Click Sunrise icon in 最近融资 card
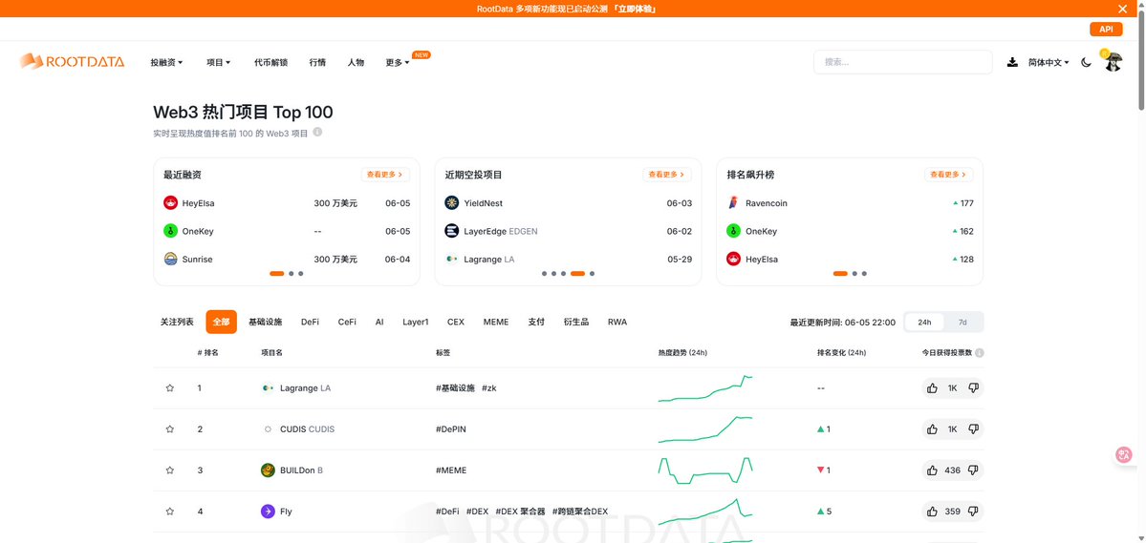The width and height of the screenshot is (1146, 543). click(170, 259)
